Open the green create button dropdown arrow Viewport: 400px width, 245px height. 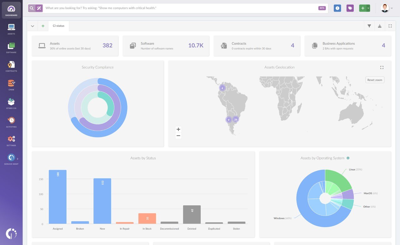[367, 8]
